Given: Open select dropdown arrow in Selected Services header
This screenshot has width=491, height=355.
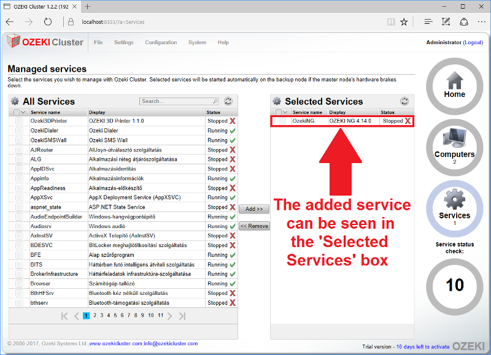Looking at the screenshot, I should point(285,112).
